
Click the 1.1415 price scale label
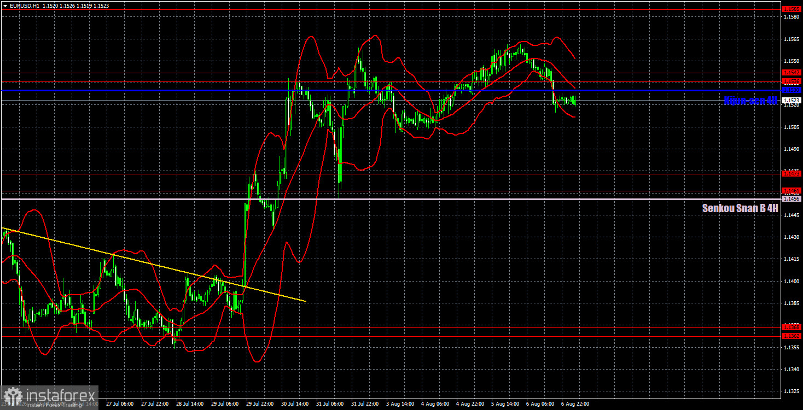[x=792, y=259]
